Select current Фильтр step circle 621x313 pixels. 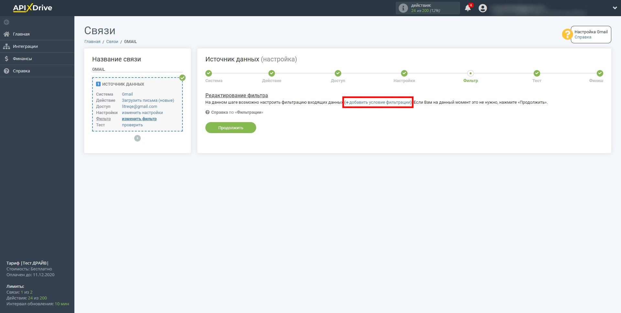pyautogui.click(x=471, y=73)
